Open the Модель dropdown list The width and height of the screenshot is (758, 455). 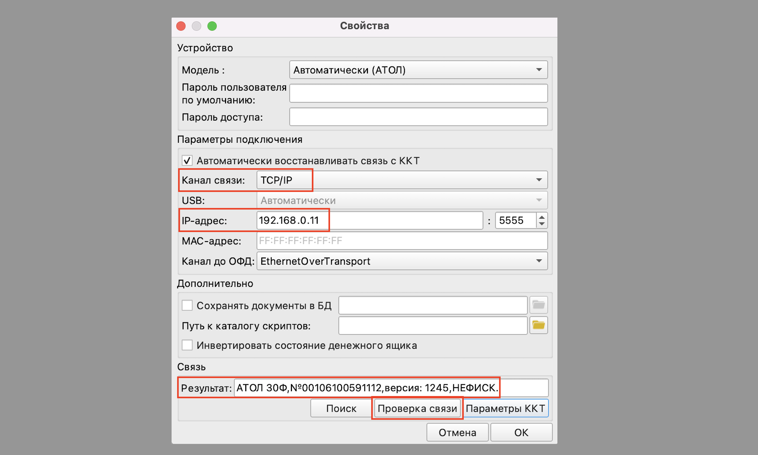418,70
